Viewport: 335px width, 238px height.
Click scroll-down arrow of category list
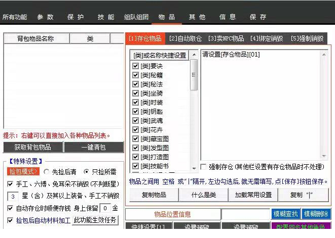(194, 168)
